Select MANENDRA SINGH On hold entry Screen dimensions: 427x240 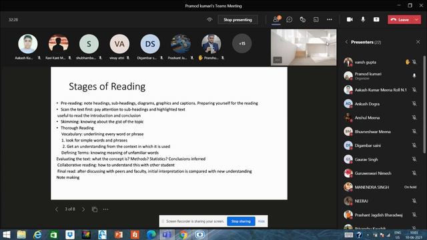tap(381, 187)
